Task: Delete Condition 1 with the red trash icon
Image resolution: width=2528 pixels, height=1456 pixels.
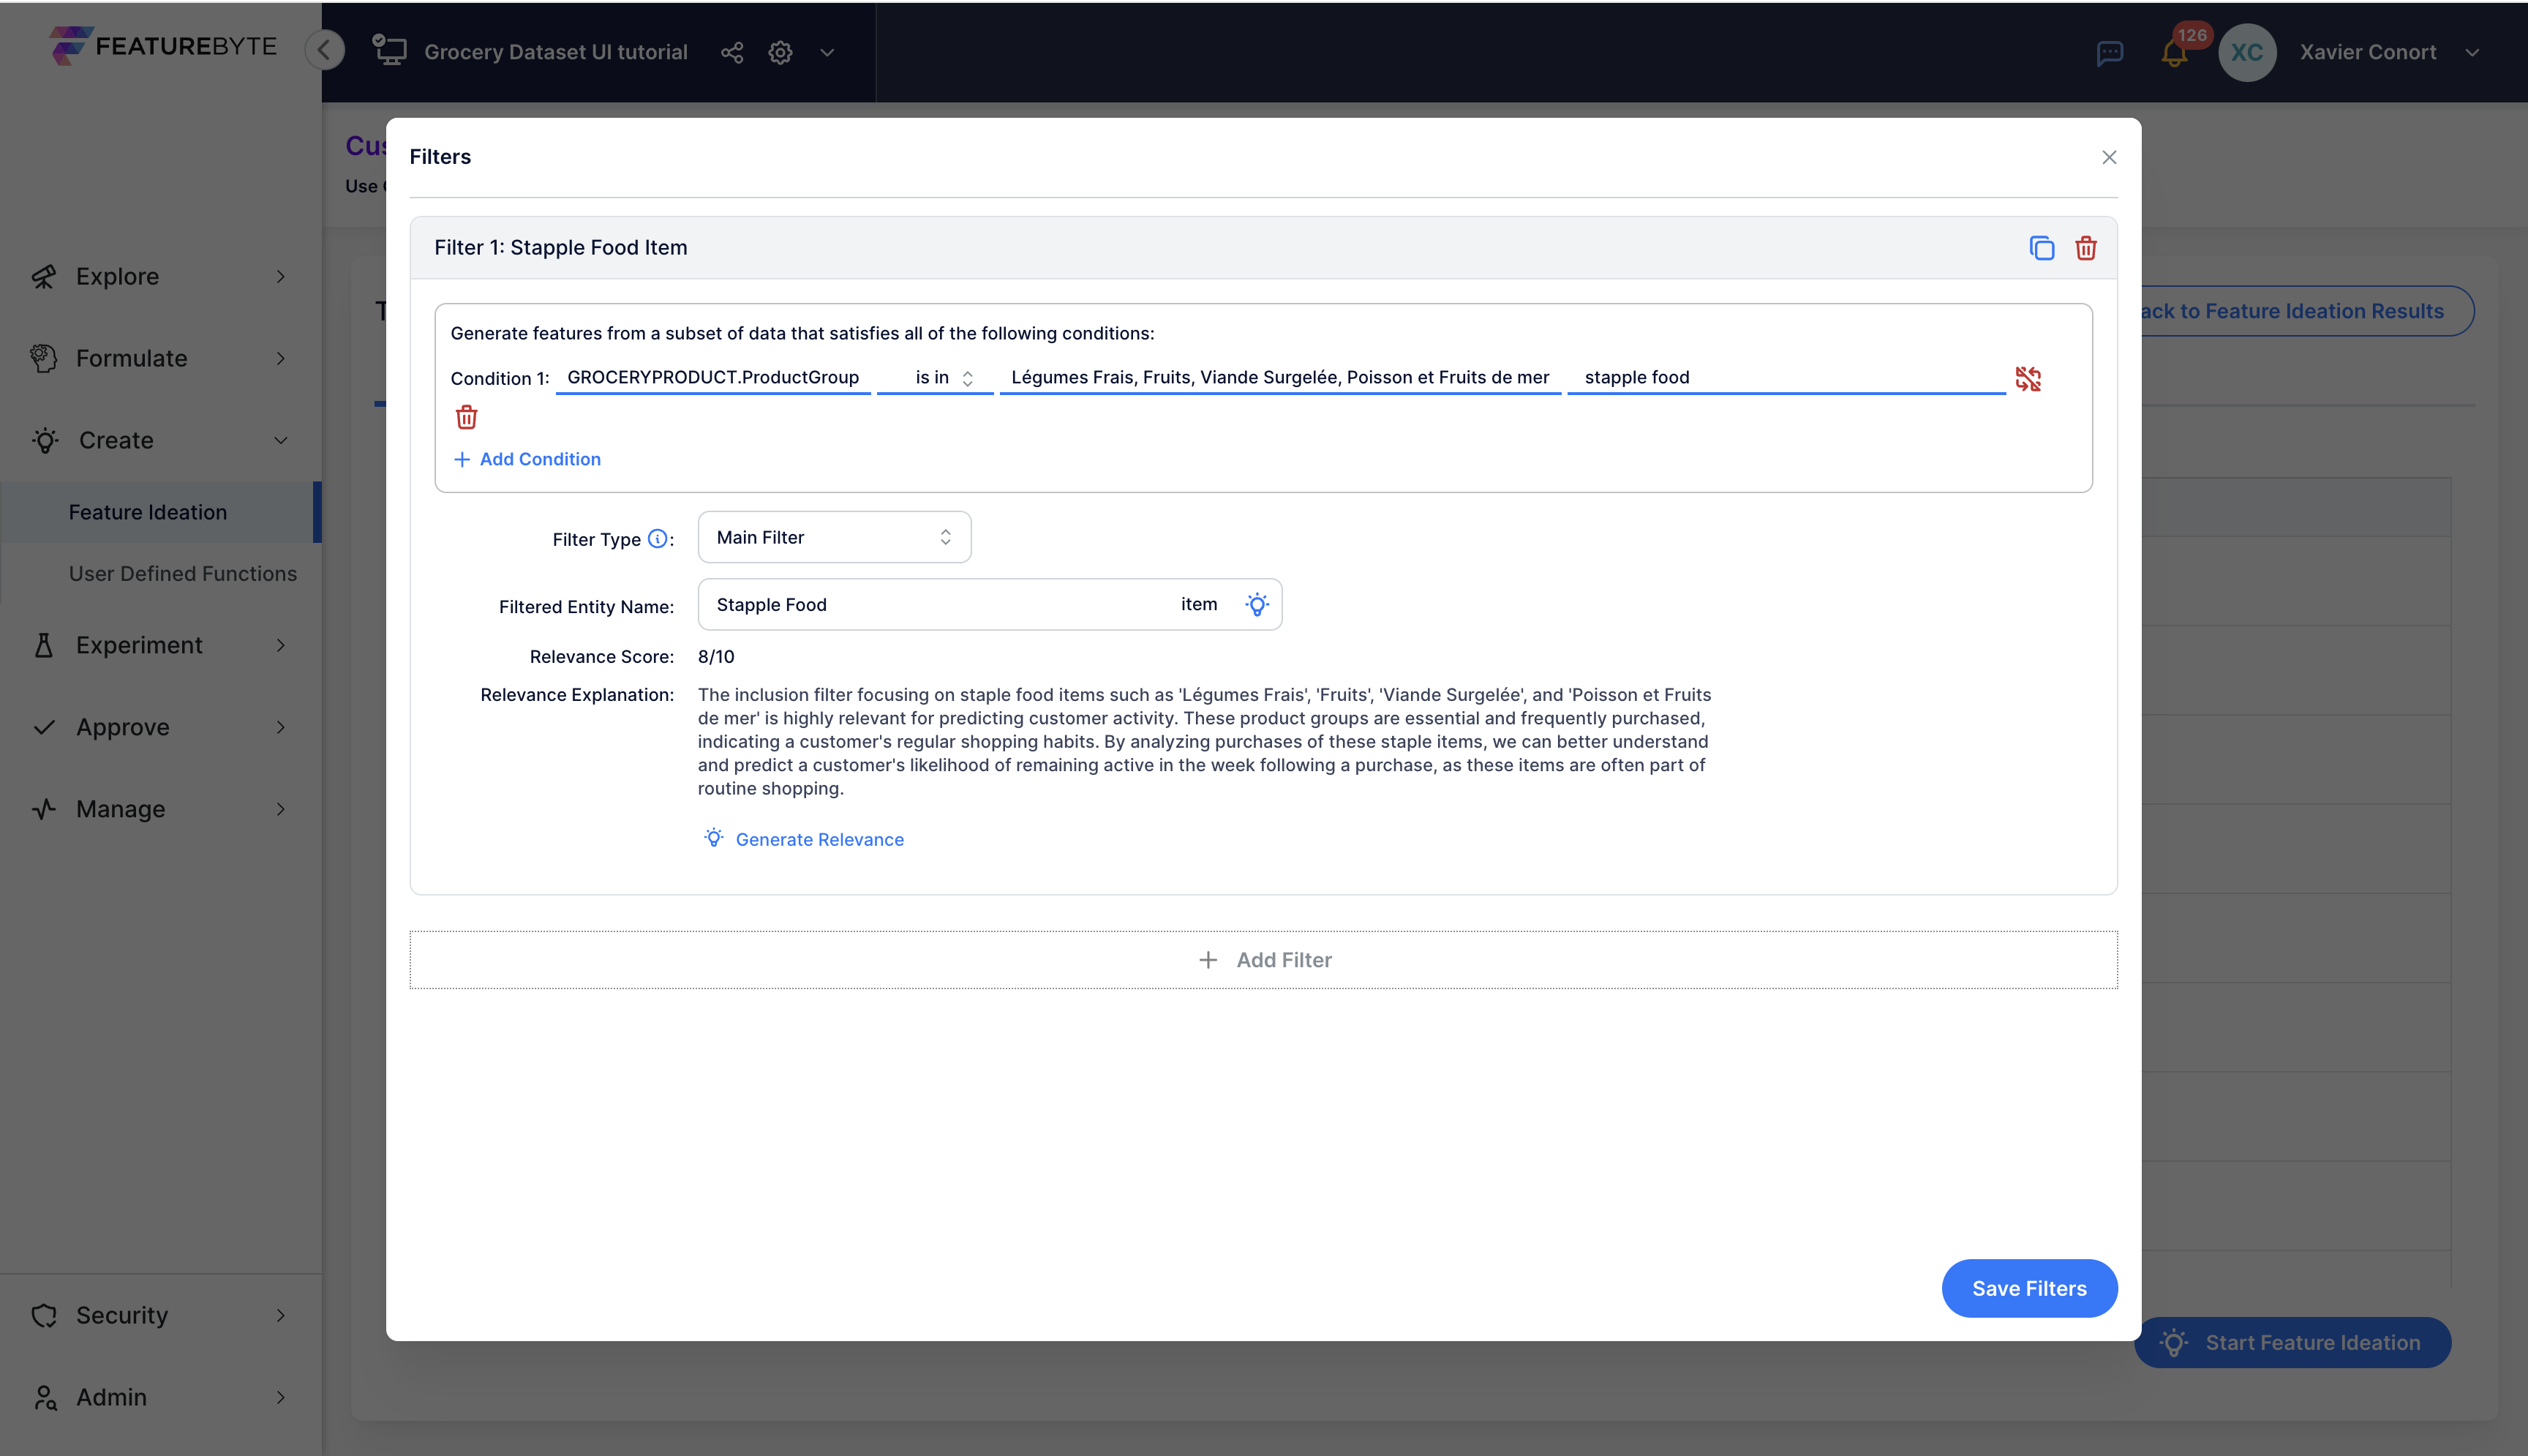Action: pos(466,417)
